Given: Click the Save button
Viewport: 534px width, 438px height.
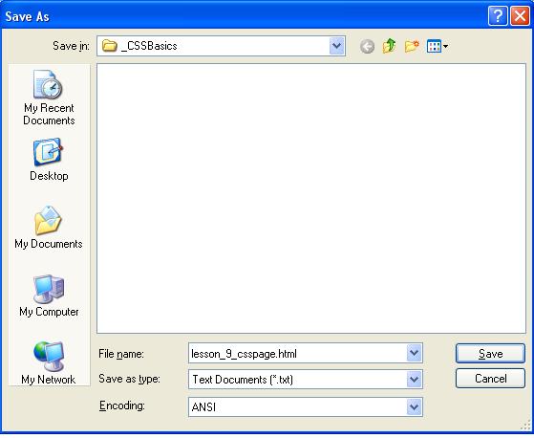Looking at the screenshot, I should [x=490, y=354].
